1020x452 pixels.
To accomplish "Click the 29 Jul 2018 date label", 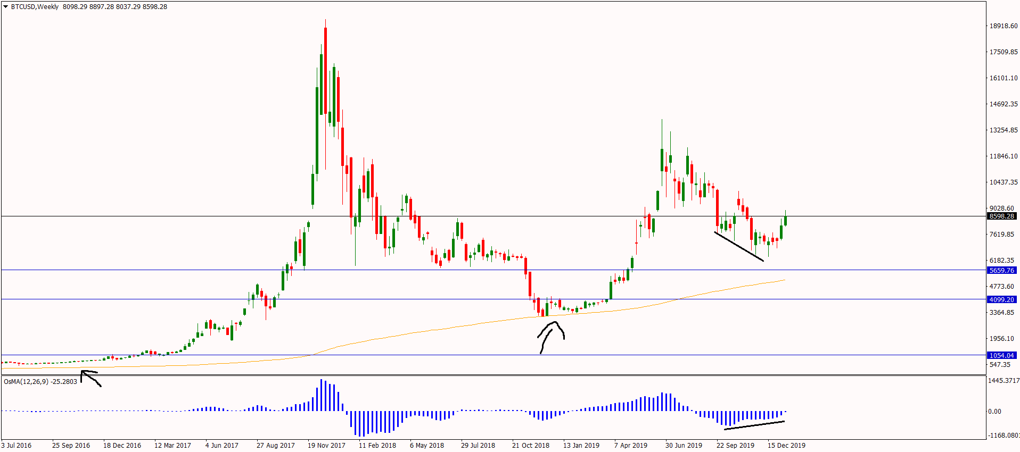I will [x=478, y=445].
